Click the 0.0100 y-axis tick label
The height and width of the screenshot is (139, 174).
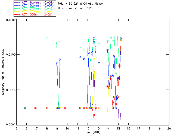11,55
